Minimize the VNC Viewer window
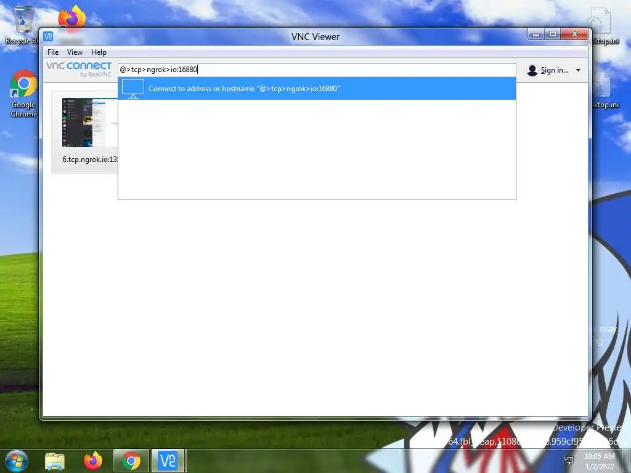Viewport: 631px width, 473px height. (x=535, y=34)
